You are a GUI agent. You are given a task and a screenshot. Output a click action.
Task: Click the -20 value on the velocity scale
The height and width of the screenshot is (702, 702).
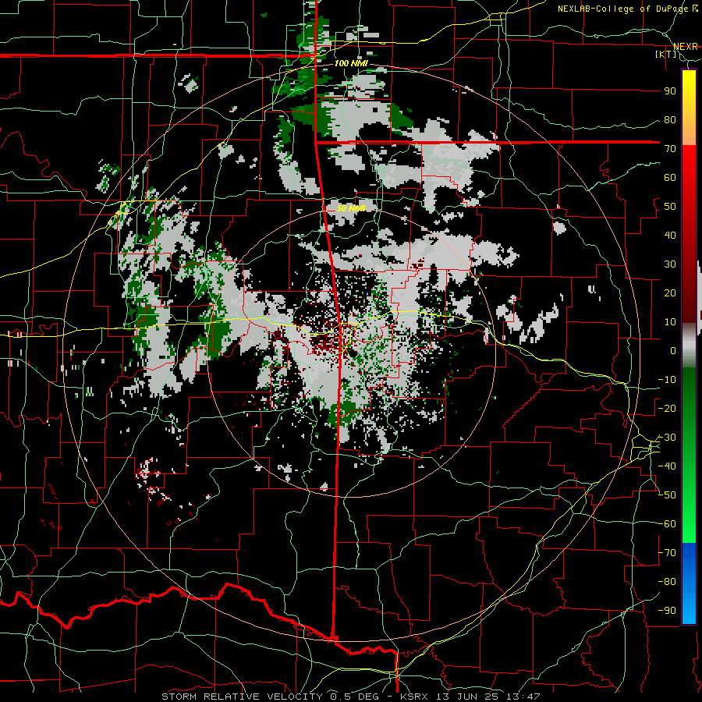pos(667,409)
